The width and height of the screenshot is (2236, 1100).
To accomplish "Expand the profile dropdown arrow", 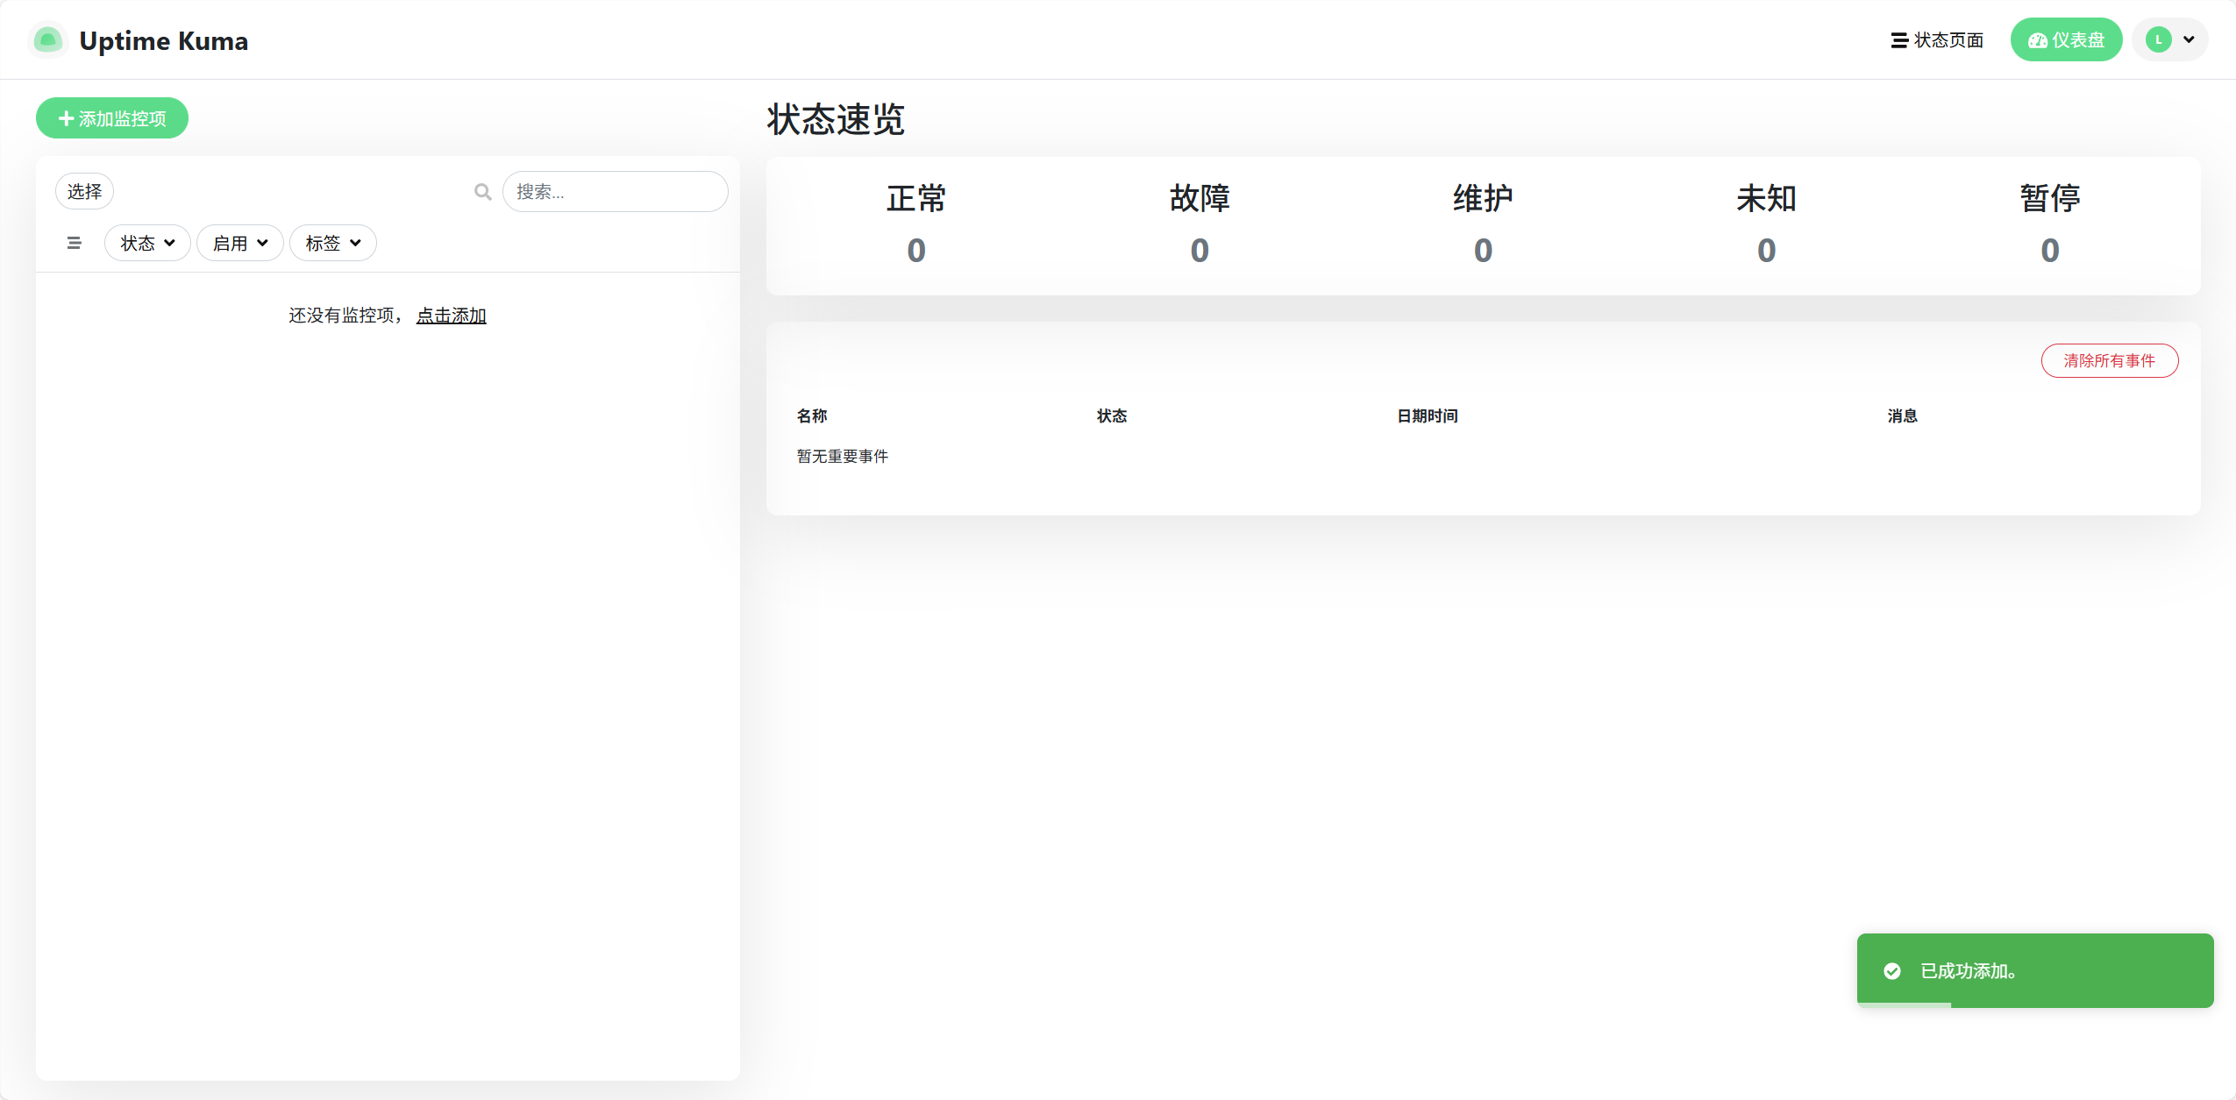I will tap(2189, 39).
